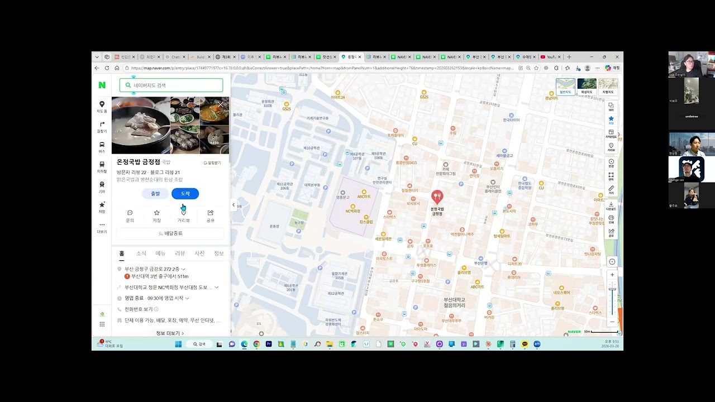Expand business hours 영업 종료 chevron
Viewport: 715px width, 402px height.
[187, 298]
